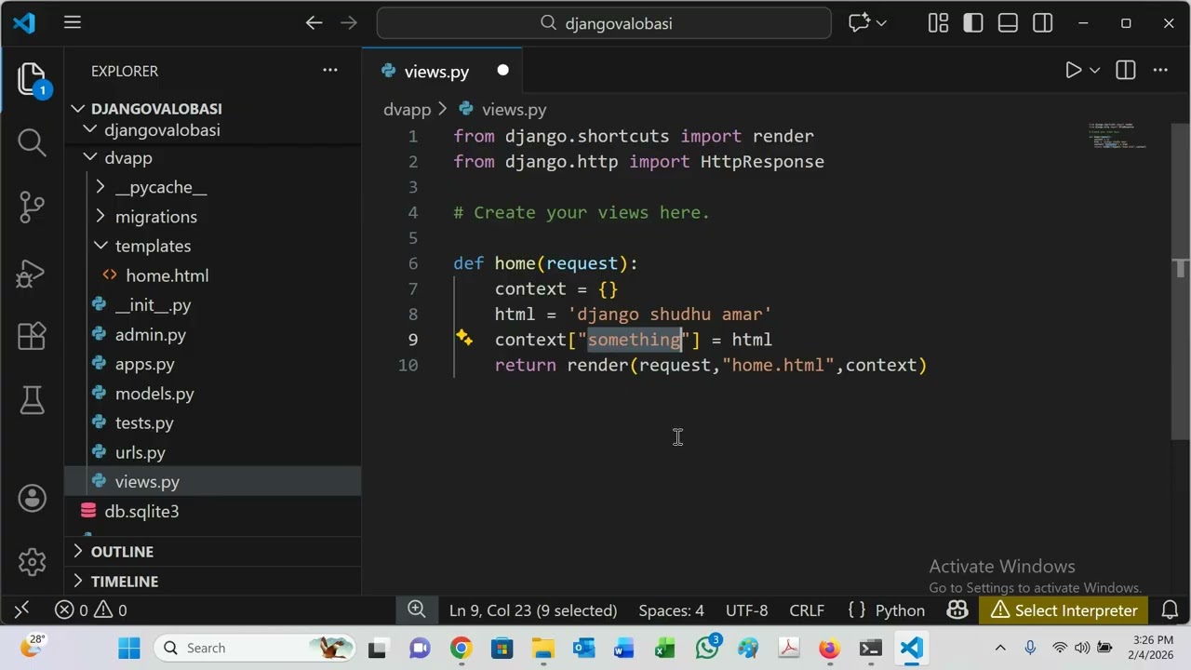
Task: Collapse the DJANGOVALOBASI root folder
Action: click(156, 109)
